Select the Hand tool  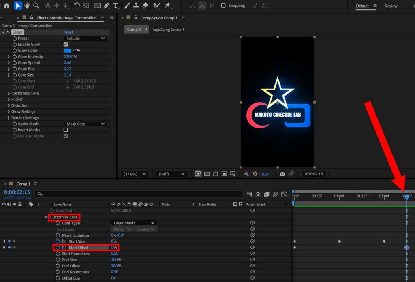[x=27, y=5]
